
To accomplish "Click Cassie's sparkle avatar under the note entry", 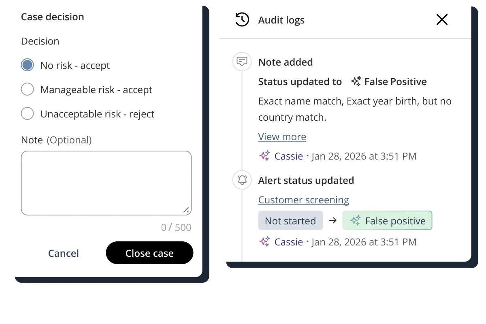I will click(x=264, y=156).
